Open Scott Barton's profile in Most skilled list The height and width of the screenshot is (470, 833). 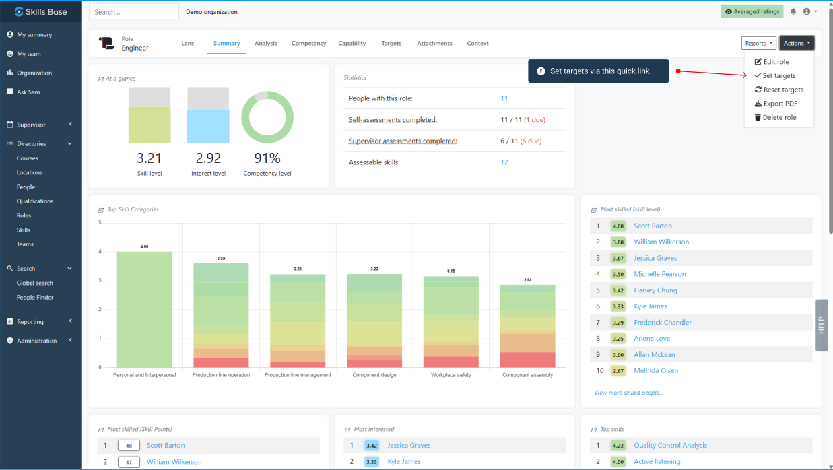653,226
